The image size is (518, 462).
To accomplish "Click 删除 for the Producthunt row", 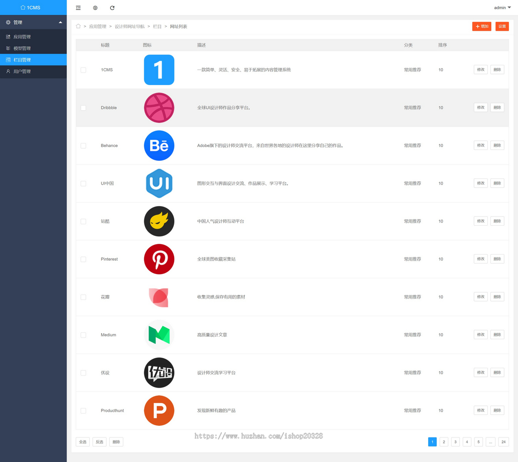I will pos(497,410).
